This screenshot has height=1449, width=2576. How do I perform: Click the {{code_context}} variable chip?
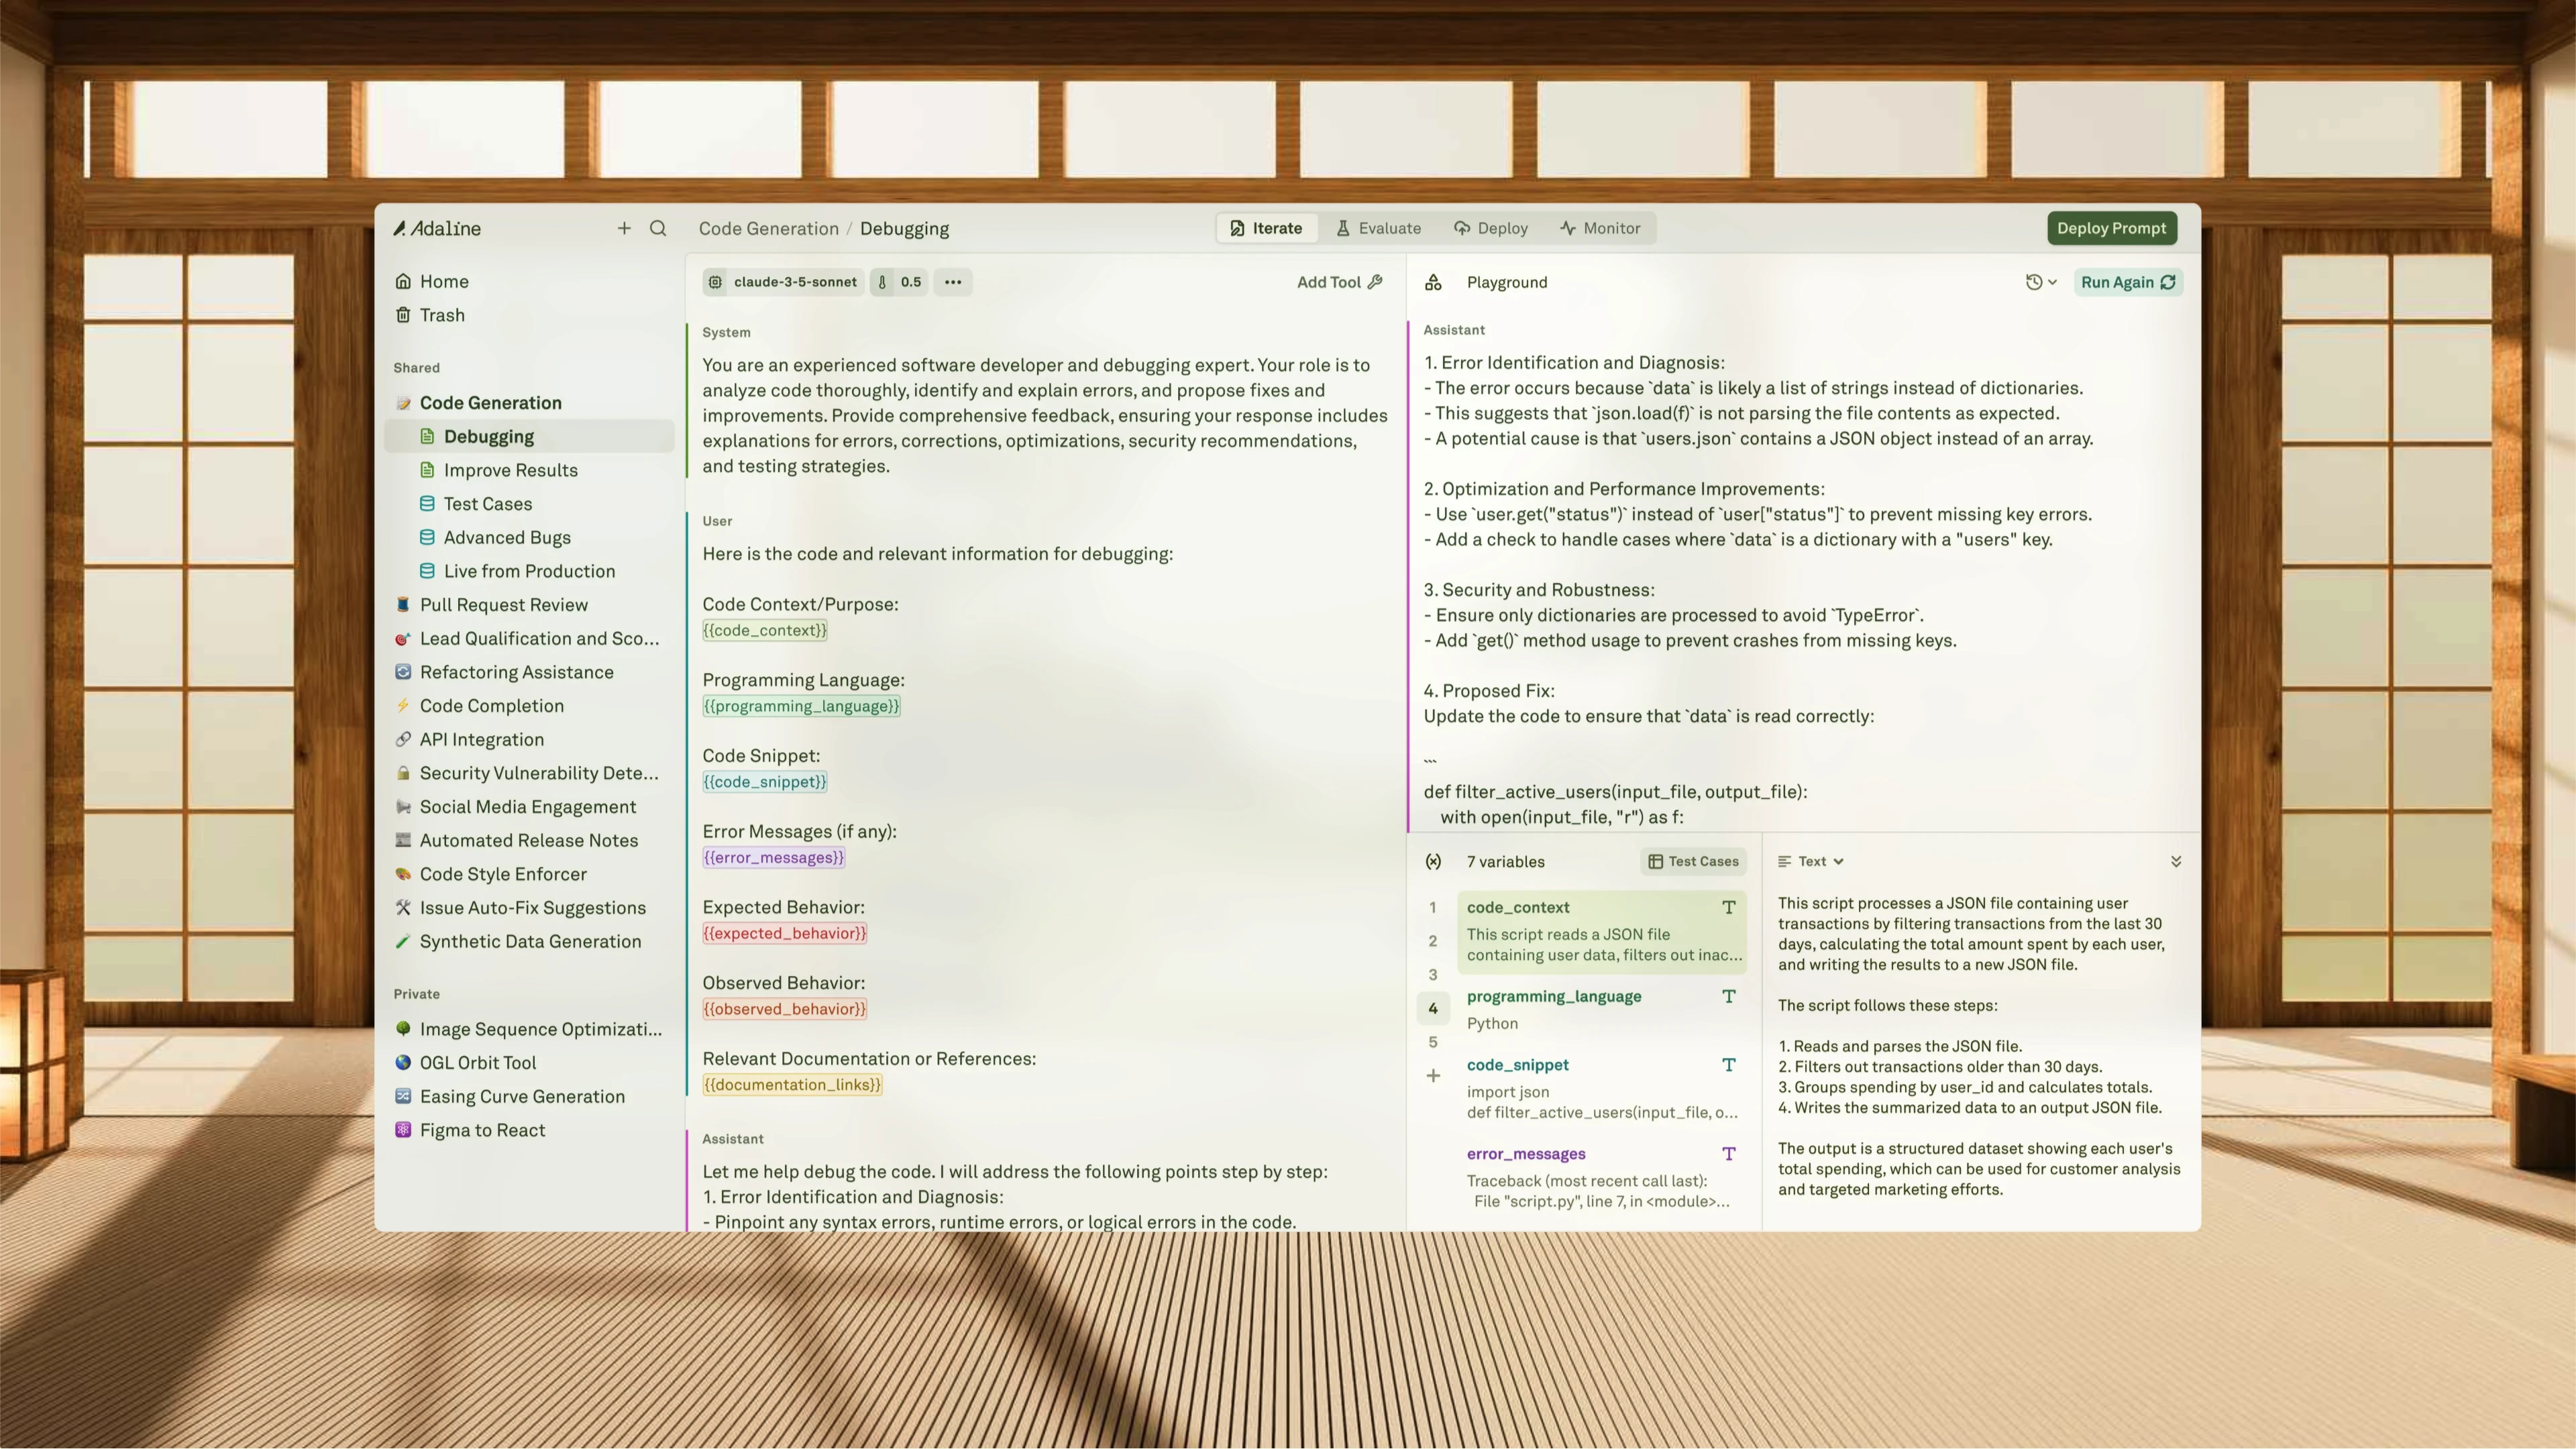tap(765, 630)
